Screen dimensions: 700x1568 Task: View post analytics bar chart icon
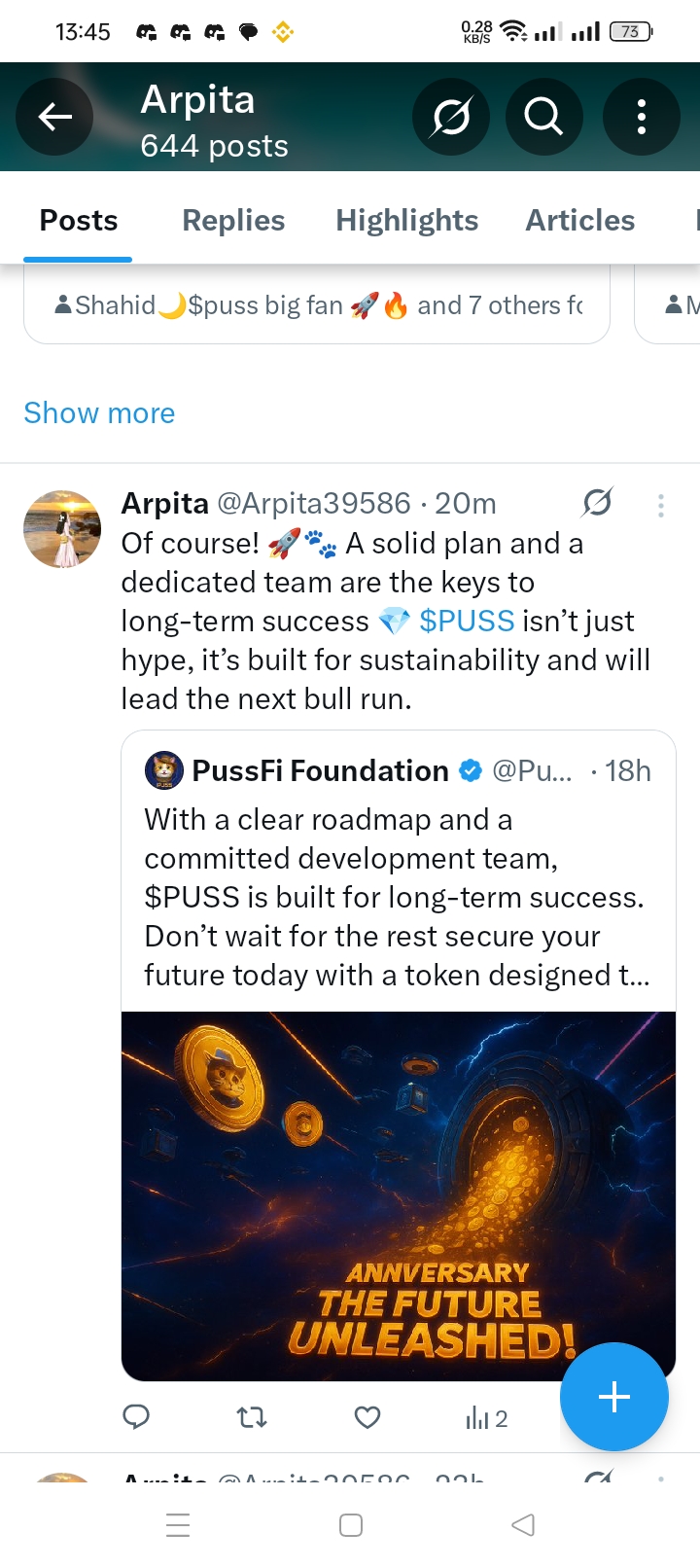pyautogui.click(x=485, y=1418)
